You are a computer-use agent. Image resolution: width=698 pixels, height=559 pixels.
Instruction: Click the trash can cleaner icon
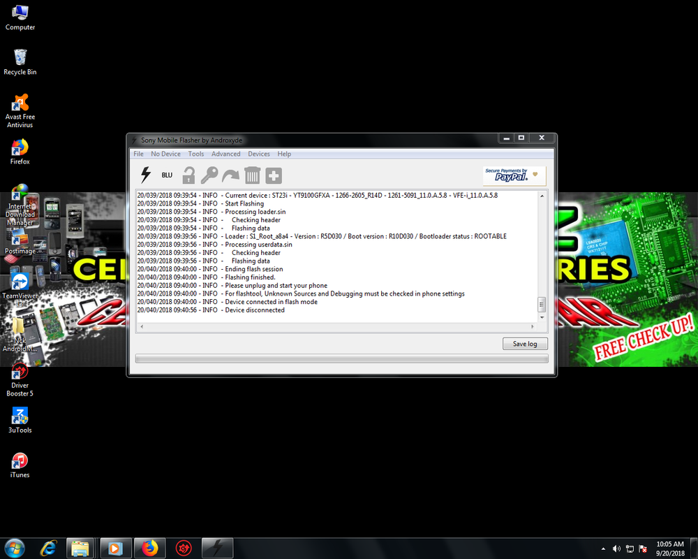pos(252,175)
